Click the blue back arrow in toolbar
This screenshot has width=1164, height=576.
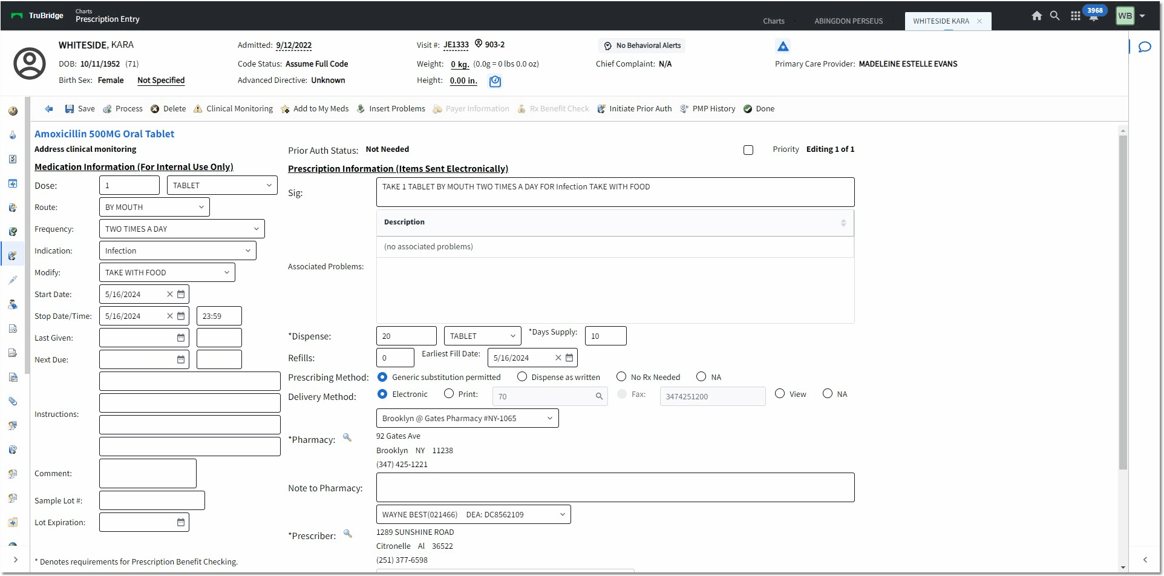(x=49, y=109)
